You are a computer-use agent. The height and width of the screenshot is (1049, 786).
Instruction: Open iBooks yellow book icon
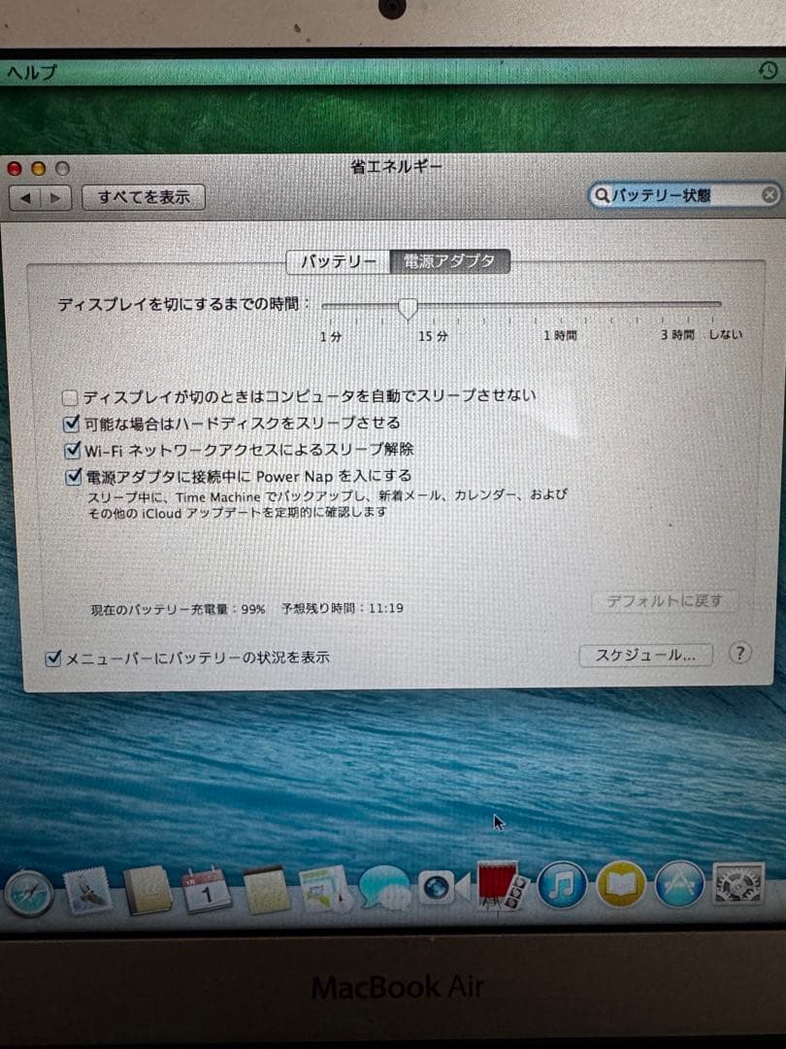[621, 884]
